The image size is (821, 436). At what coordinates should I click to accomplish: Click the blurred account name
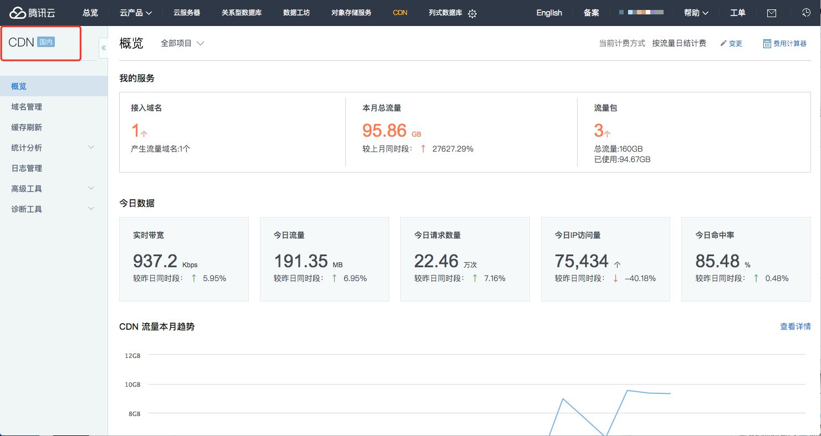(641, 12)
